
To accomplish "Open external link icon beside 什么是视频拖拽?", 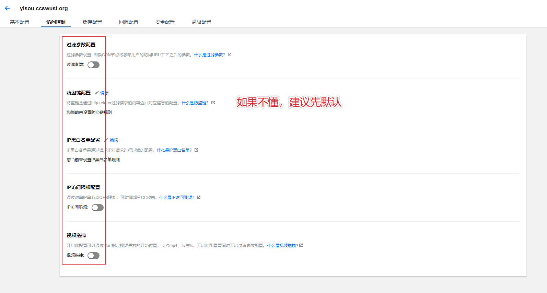I will pos(301,245).
